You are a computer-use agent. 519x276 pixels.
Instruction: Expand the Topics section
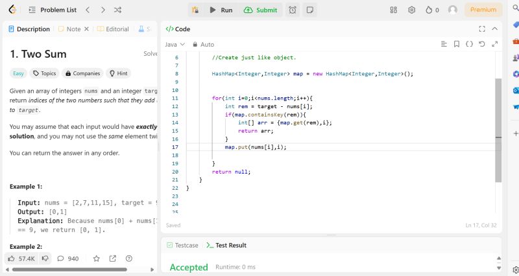tap(45, 73)
